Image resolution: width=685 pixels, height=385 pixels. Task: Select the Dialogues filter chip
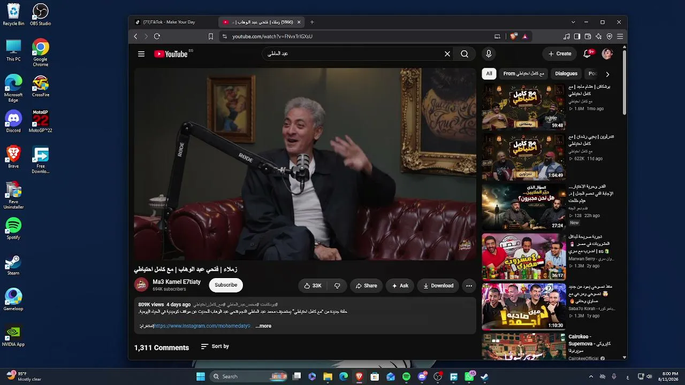tap(566, 74)
